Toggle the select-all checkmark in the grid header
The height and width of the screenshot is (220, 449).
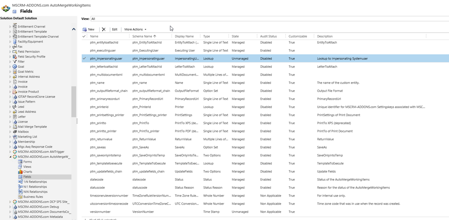coord(84,36)
